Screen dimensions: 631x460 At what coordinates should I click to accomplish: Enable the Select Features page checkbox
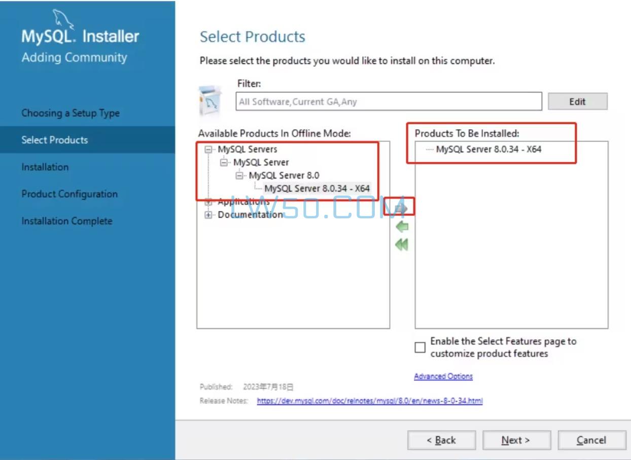(x=419, y=348)
